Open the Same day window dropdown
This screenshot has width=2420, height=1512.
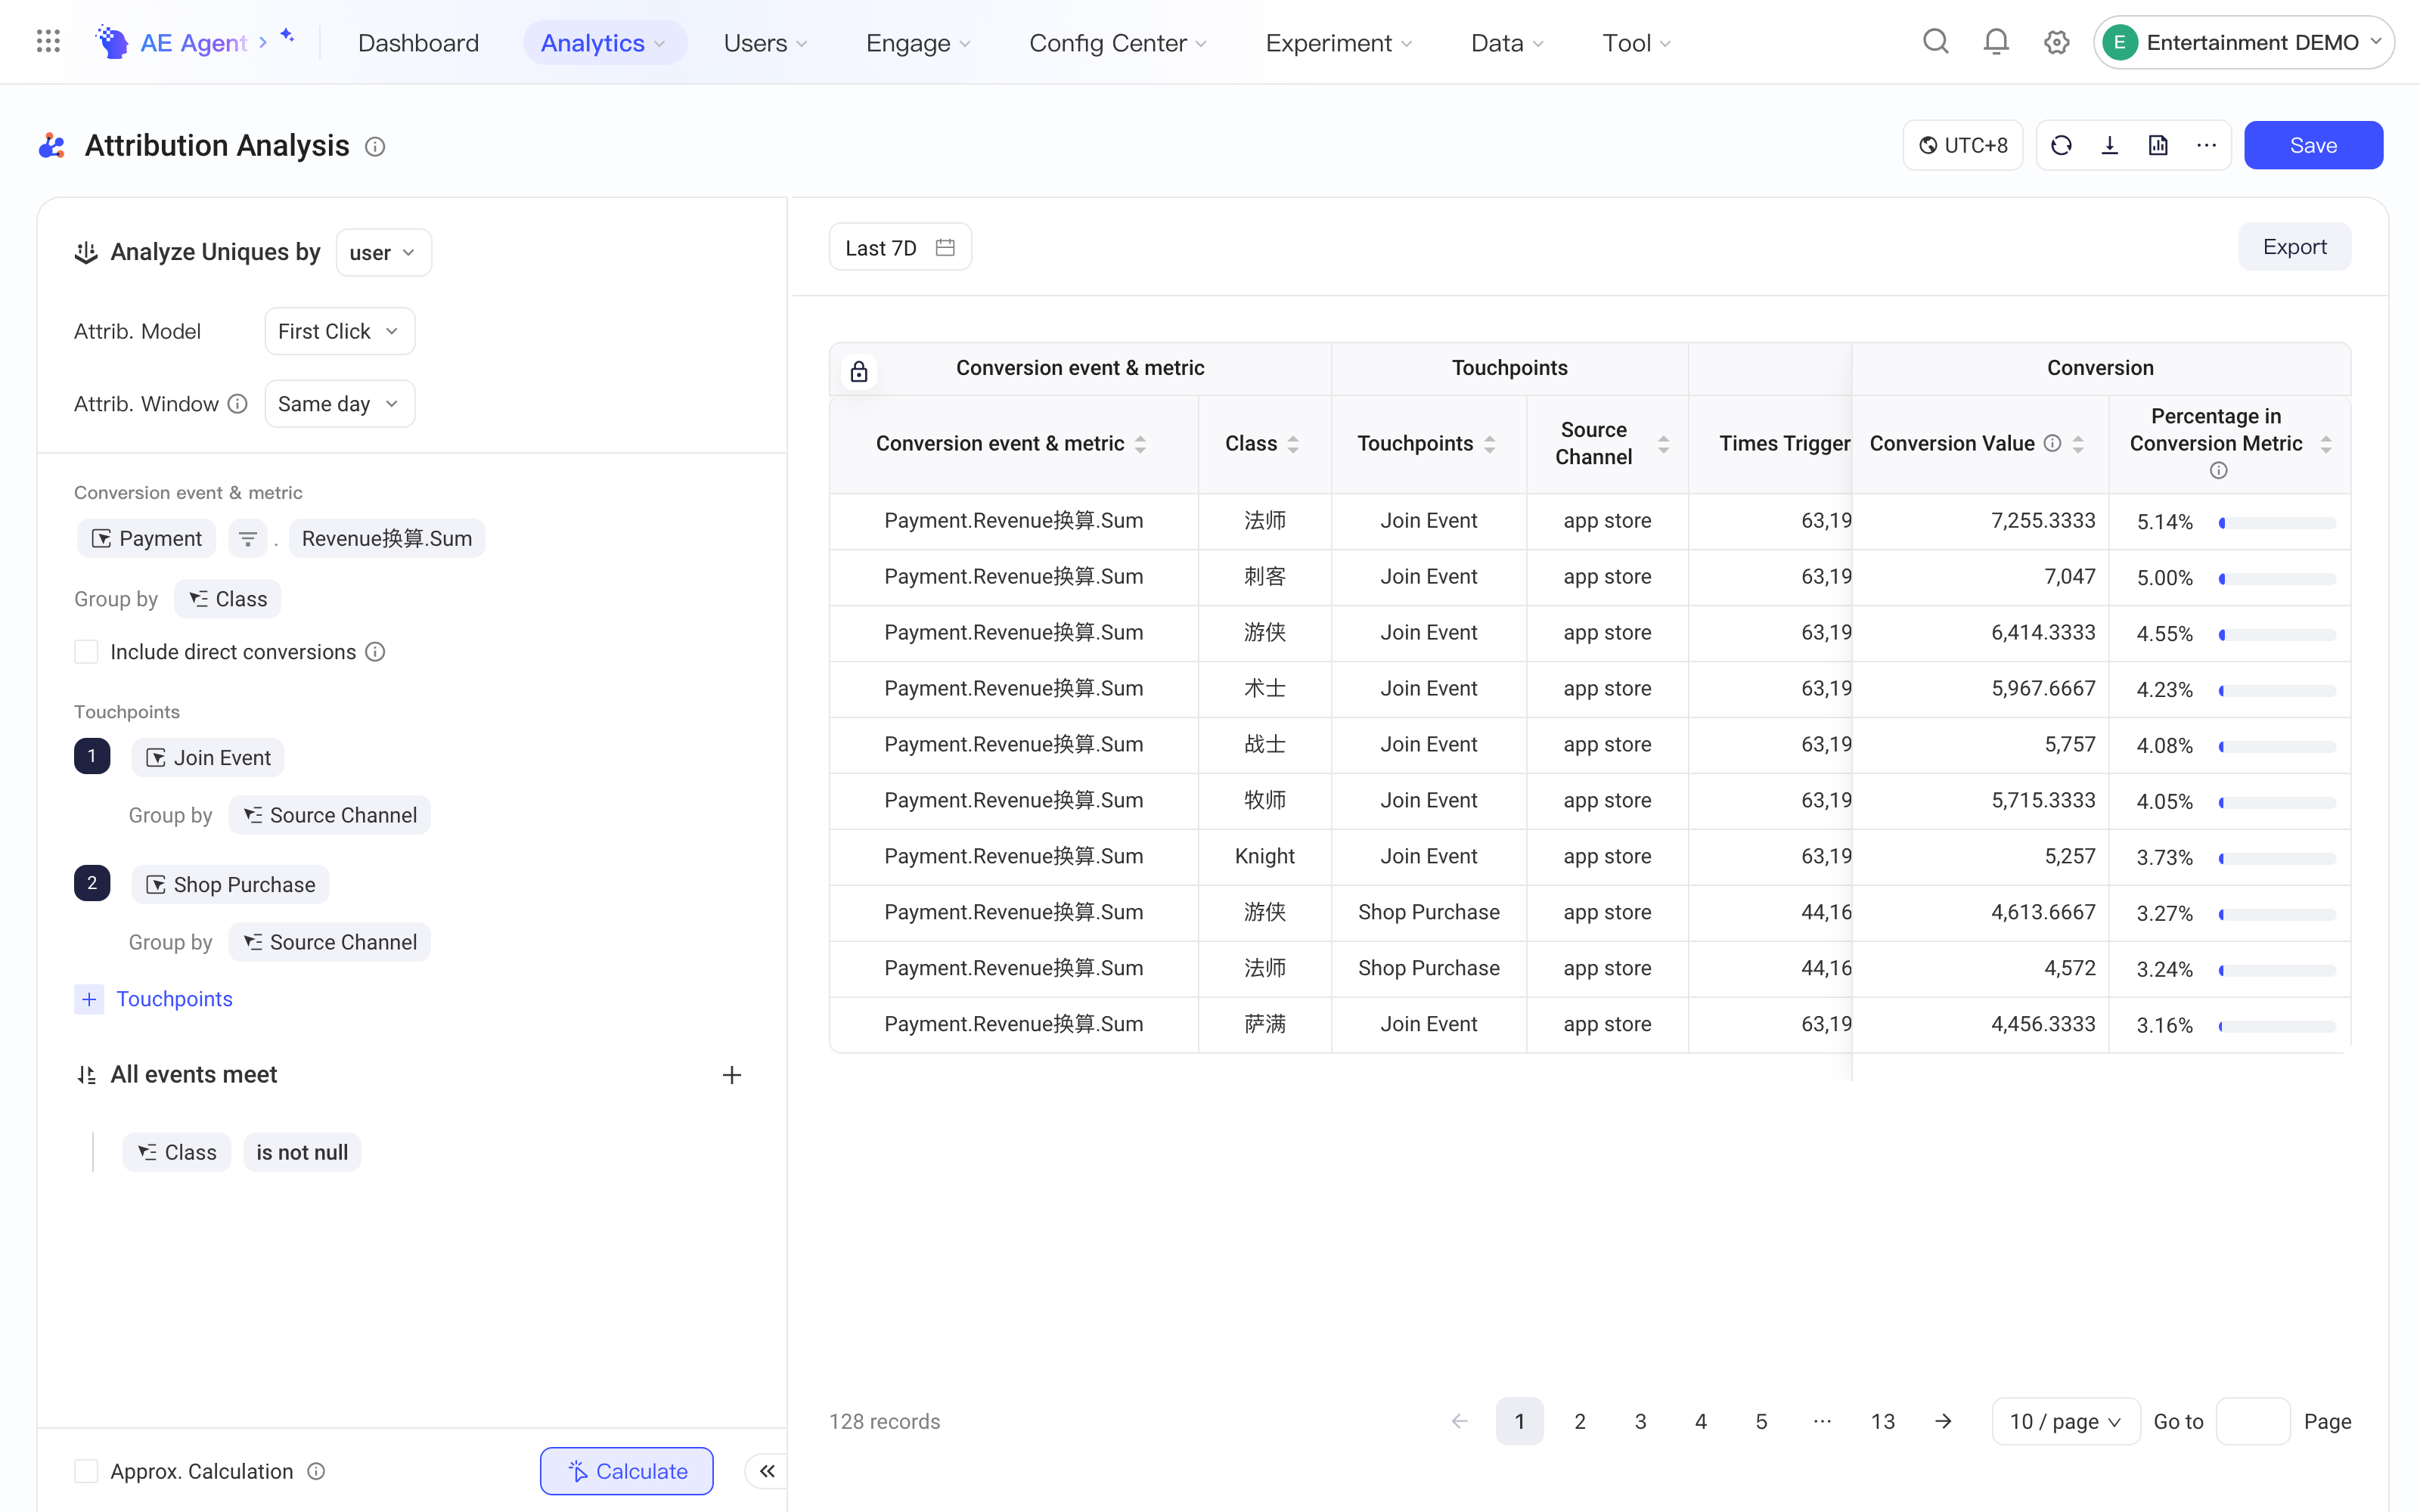tap(340, 404)
